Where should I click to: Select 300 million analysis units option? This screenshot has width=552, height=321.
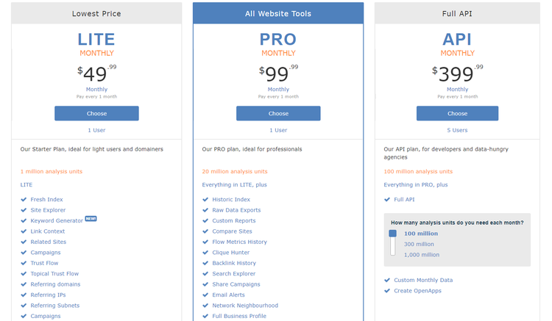point(419,244)
